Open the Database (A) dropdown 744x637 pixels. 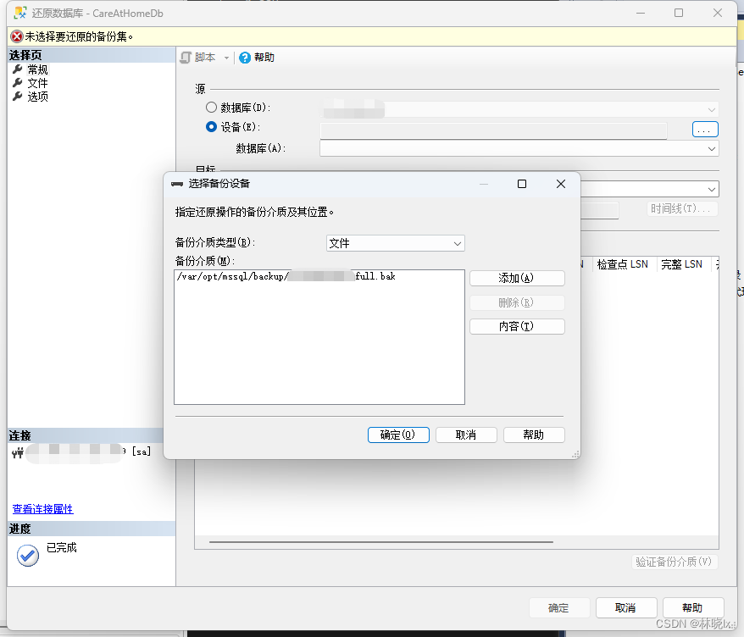[711, 148]
